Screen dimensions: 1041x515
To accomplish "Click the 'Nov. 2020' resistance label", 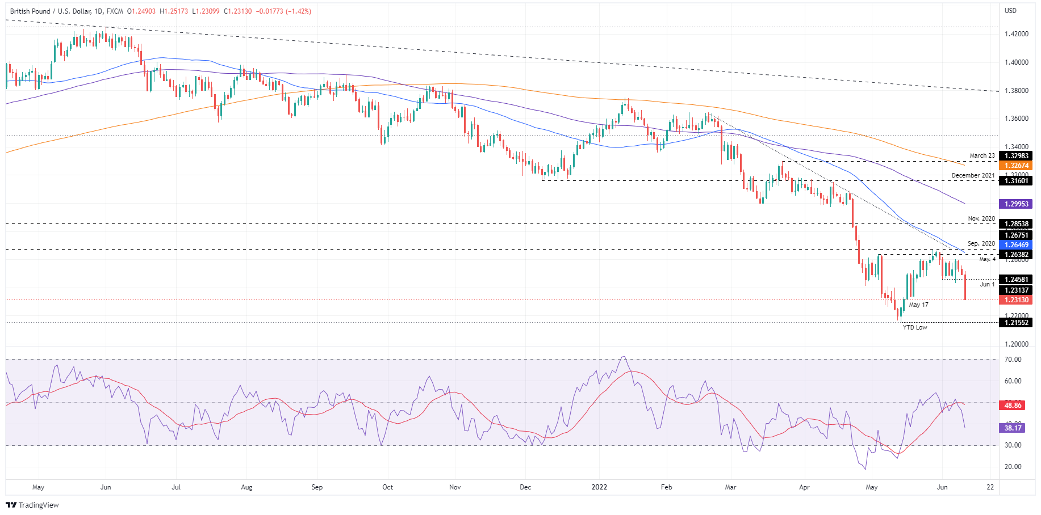I will pyautogui.click(x=981, y=218).
